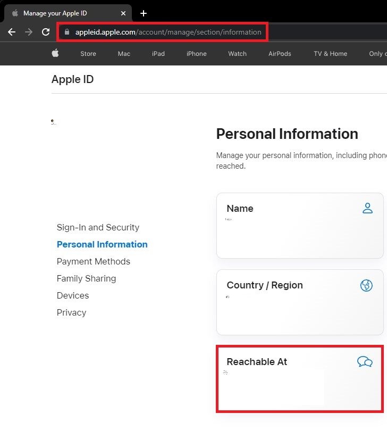Open the Store menu item

pyautogui.click(x=88, y=54)
